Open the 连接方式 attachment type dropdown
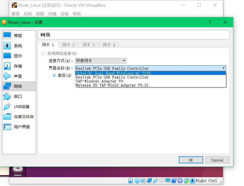Image resolution: width=244 pixels, height=186 pixels. 101,61
